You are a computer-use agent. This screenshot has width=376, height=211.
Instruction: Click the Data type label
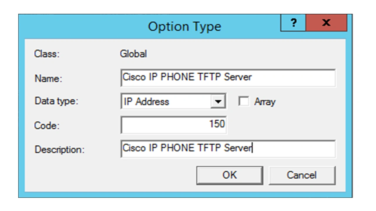pos(56,101)
